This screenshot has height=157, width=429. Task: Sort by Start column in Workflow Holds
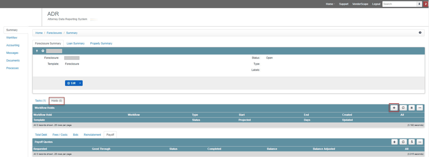tap(242, 115)
